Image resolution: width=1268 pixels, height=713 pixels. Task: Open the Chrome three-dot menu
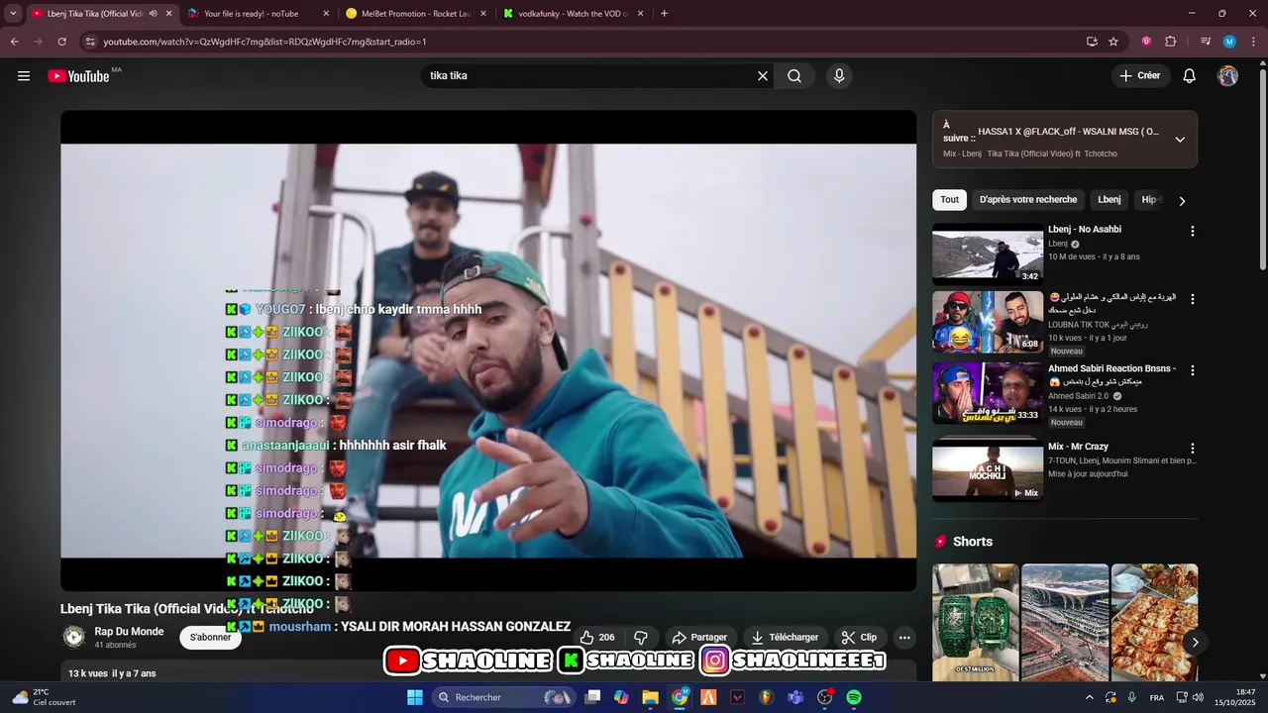(x=1253, y=42)
